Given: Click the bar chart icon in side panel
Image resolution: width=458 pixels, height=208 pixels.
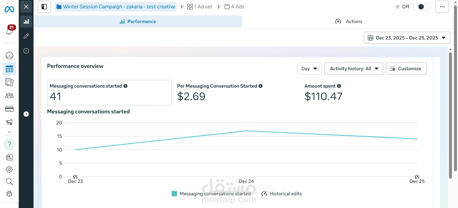Looking at the screenshot, I should pyautogui.click(x=26, y=21).
